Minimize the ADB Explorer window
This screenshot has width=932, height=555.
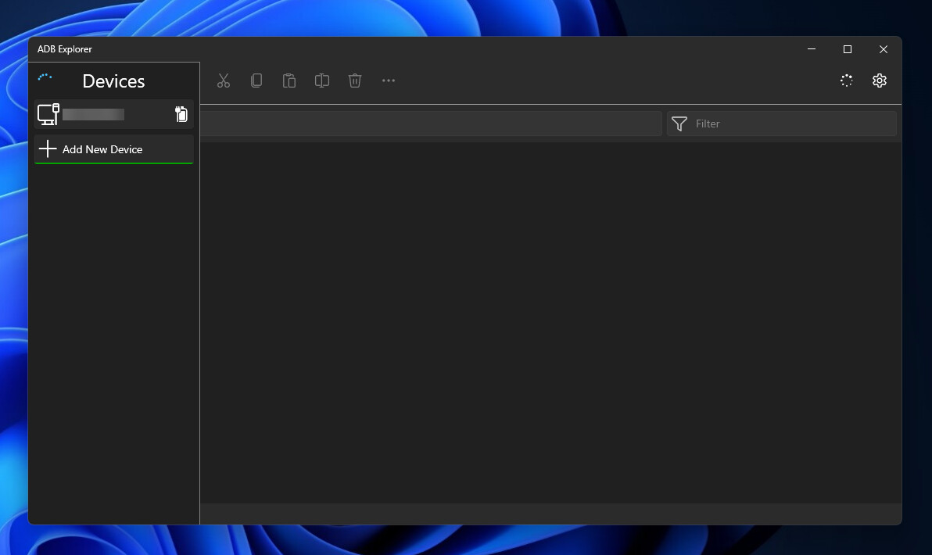(812, 49)
